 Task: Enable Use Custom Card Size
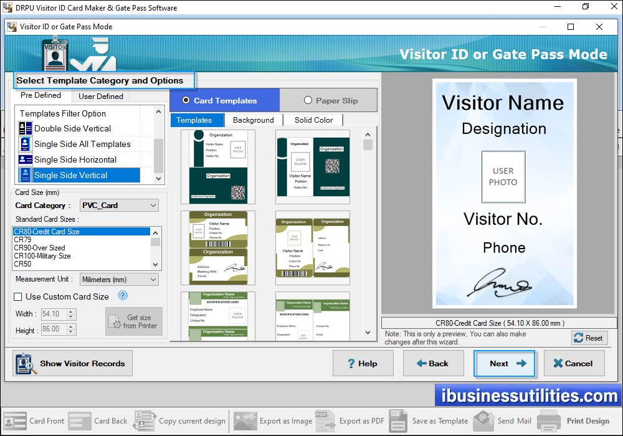pyautogui.click(x=17, y=297)
